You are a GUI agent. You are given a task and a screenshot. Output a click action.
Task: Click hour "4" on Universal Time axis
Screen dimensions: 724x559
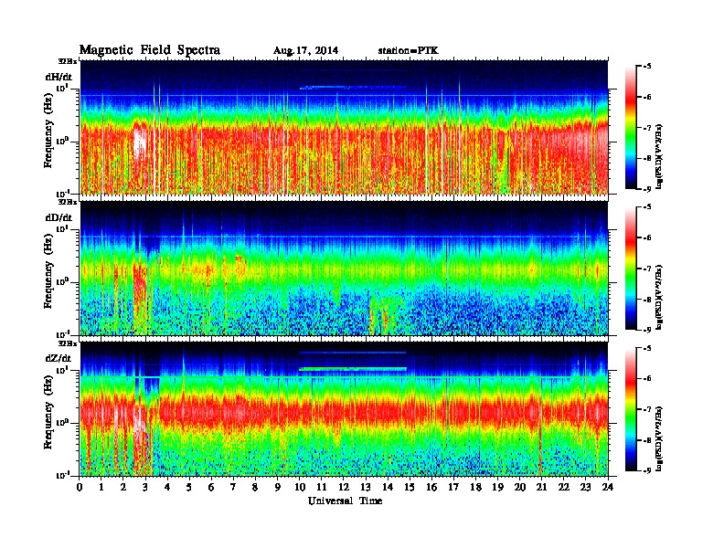click(x=167, y=487)
